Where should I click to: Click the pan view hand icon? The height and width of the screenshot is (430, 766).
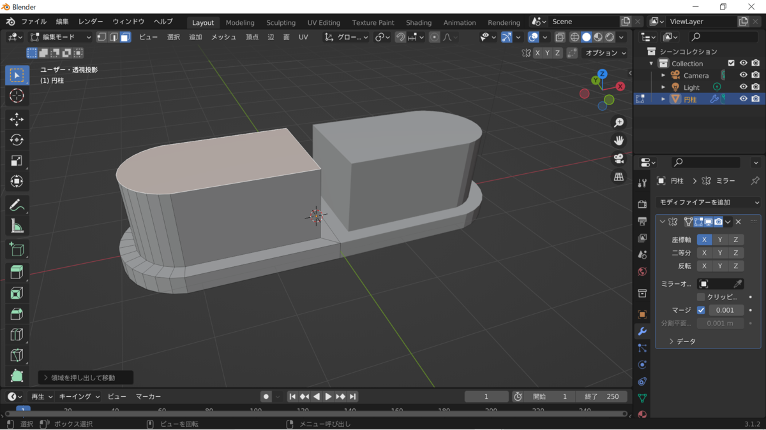coord(619,140)
